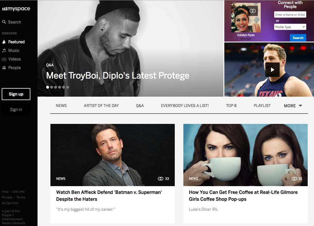The height and width of the screenshot is (226, 314).
Task: Click the Search magnifier icon
Action: click(4, 22)
